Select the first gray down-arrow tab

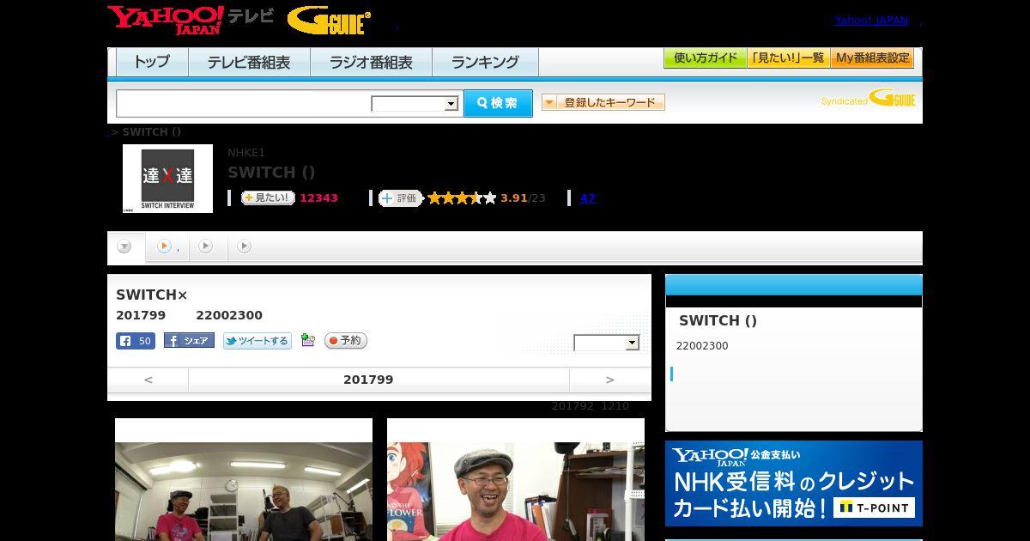click(x=124, y=246)
